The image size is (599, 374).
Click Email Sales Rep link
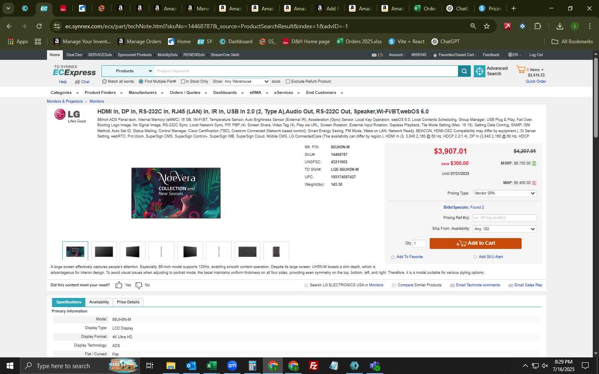pos(528,285)
